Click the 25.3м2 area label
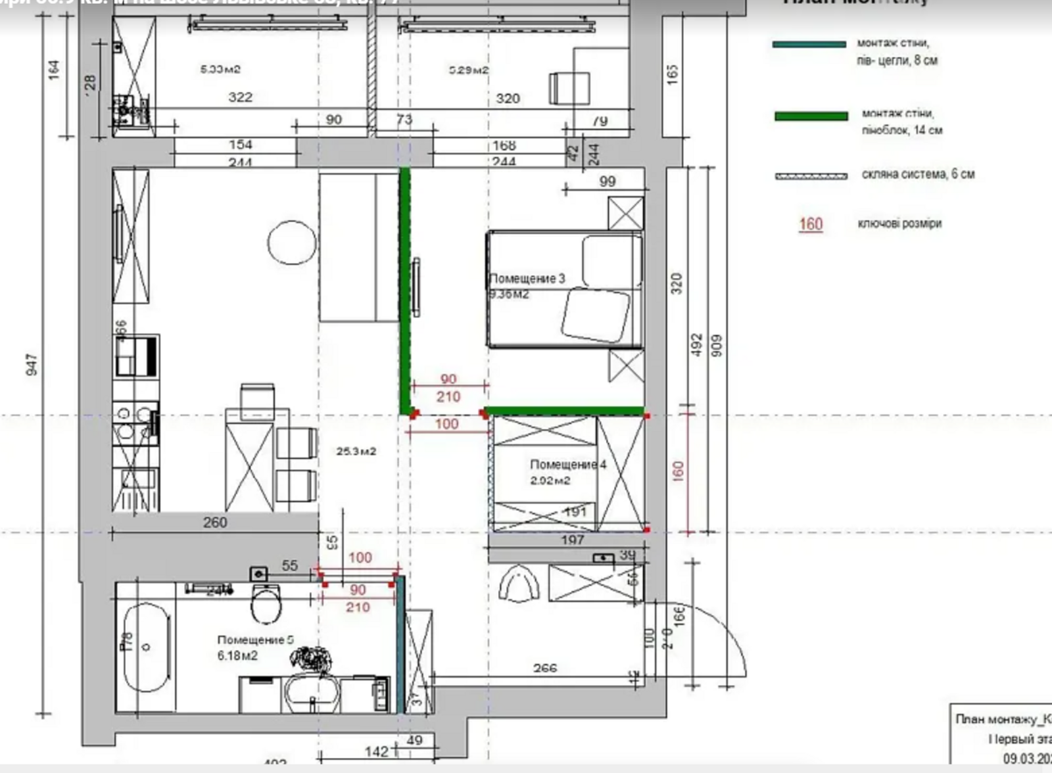 tap(356, 452)
